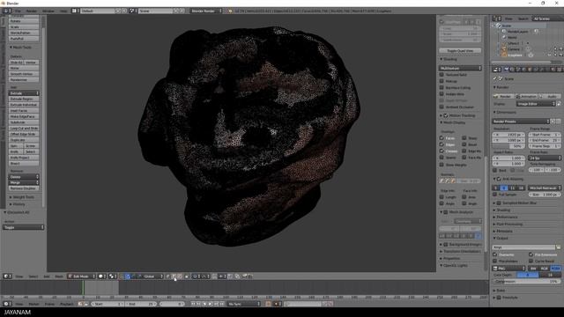The height and width of the screenshot is (317, 564).
Task: Open Render Presets dropdown
Action: [521, 122]
